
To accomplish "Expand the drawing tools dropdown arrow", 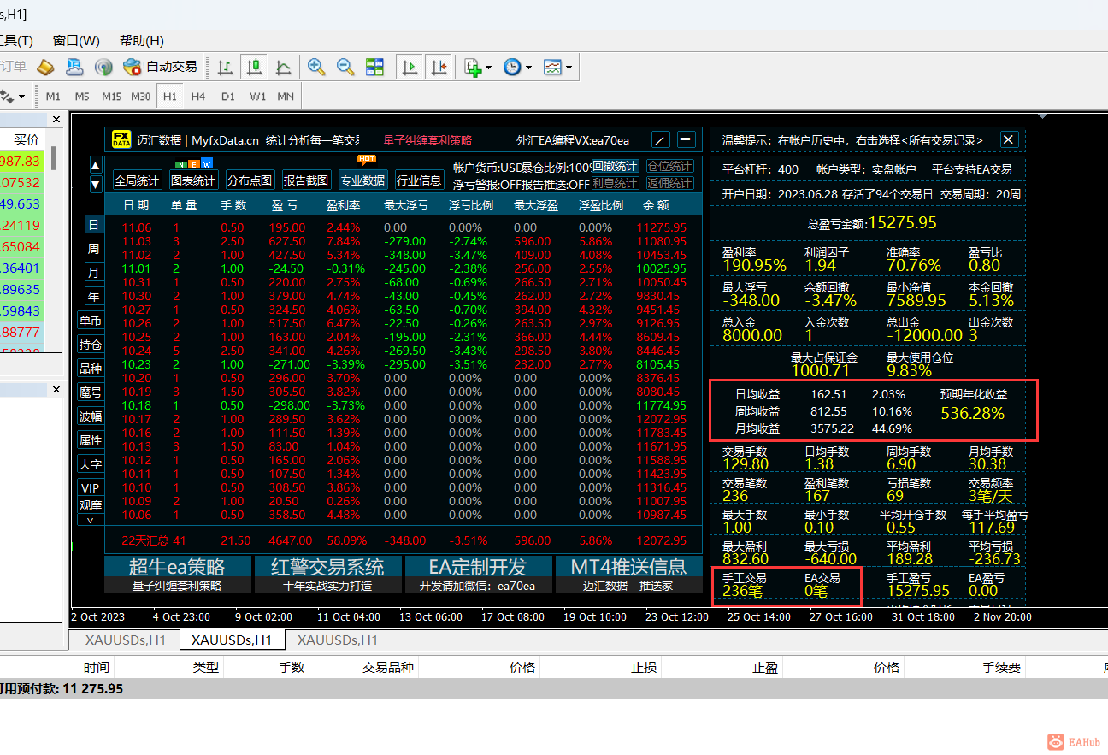I will click(21, 97).
